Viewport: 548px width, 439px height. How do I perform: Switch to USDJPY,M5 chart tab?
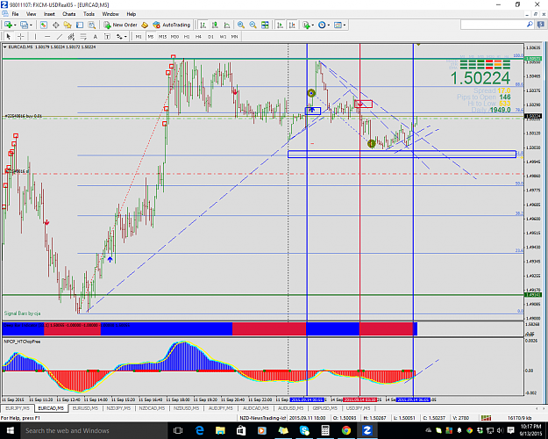click(x=358, y=408)
